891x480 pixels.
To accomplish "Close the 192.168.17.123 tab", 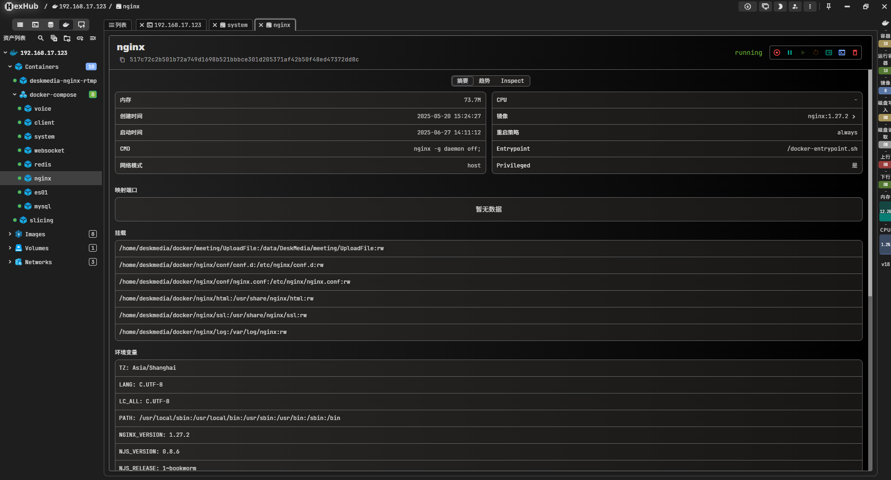I will tap(142, 25).
